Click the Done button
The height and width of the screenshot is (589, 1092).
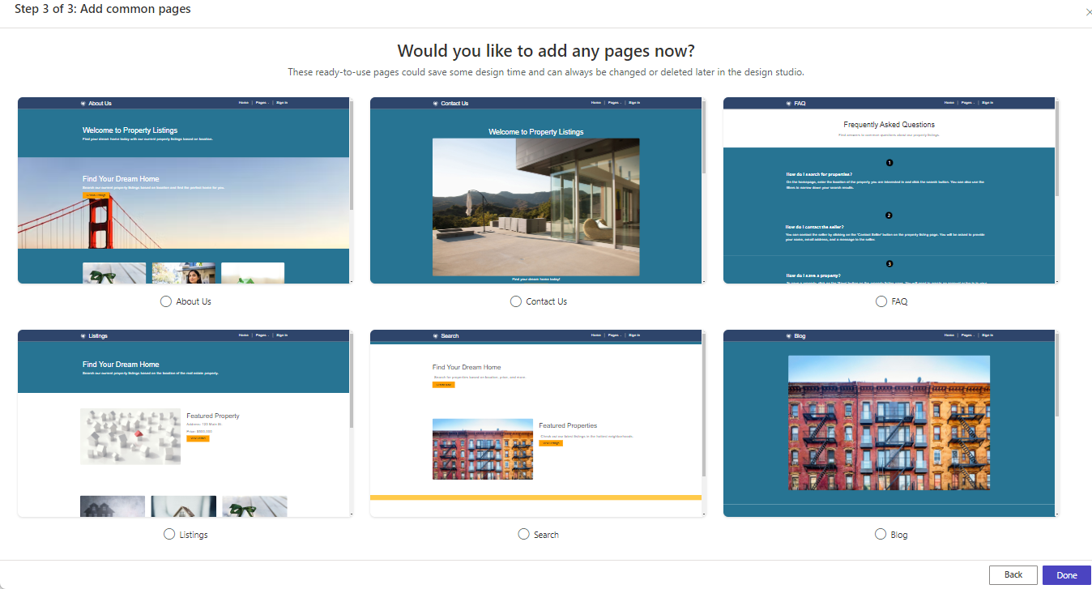tap(1067, 575)
